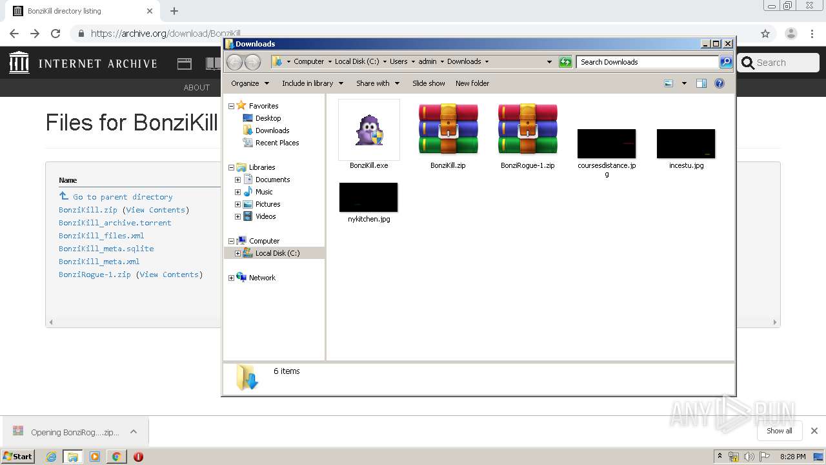Open Include in library menu
This screenshot has height=465, width=826.
[312, 83]
